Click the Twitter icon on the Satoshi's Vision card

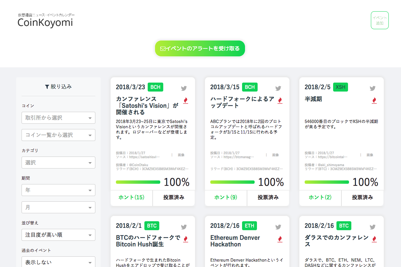(x=184, y=88)
